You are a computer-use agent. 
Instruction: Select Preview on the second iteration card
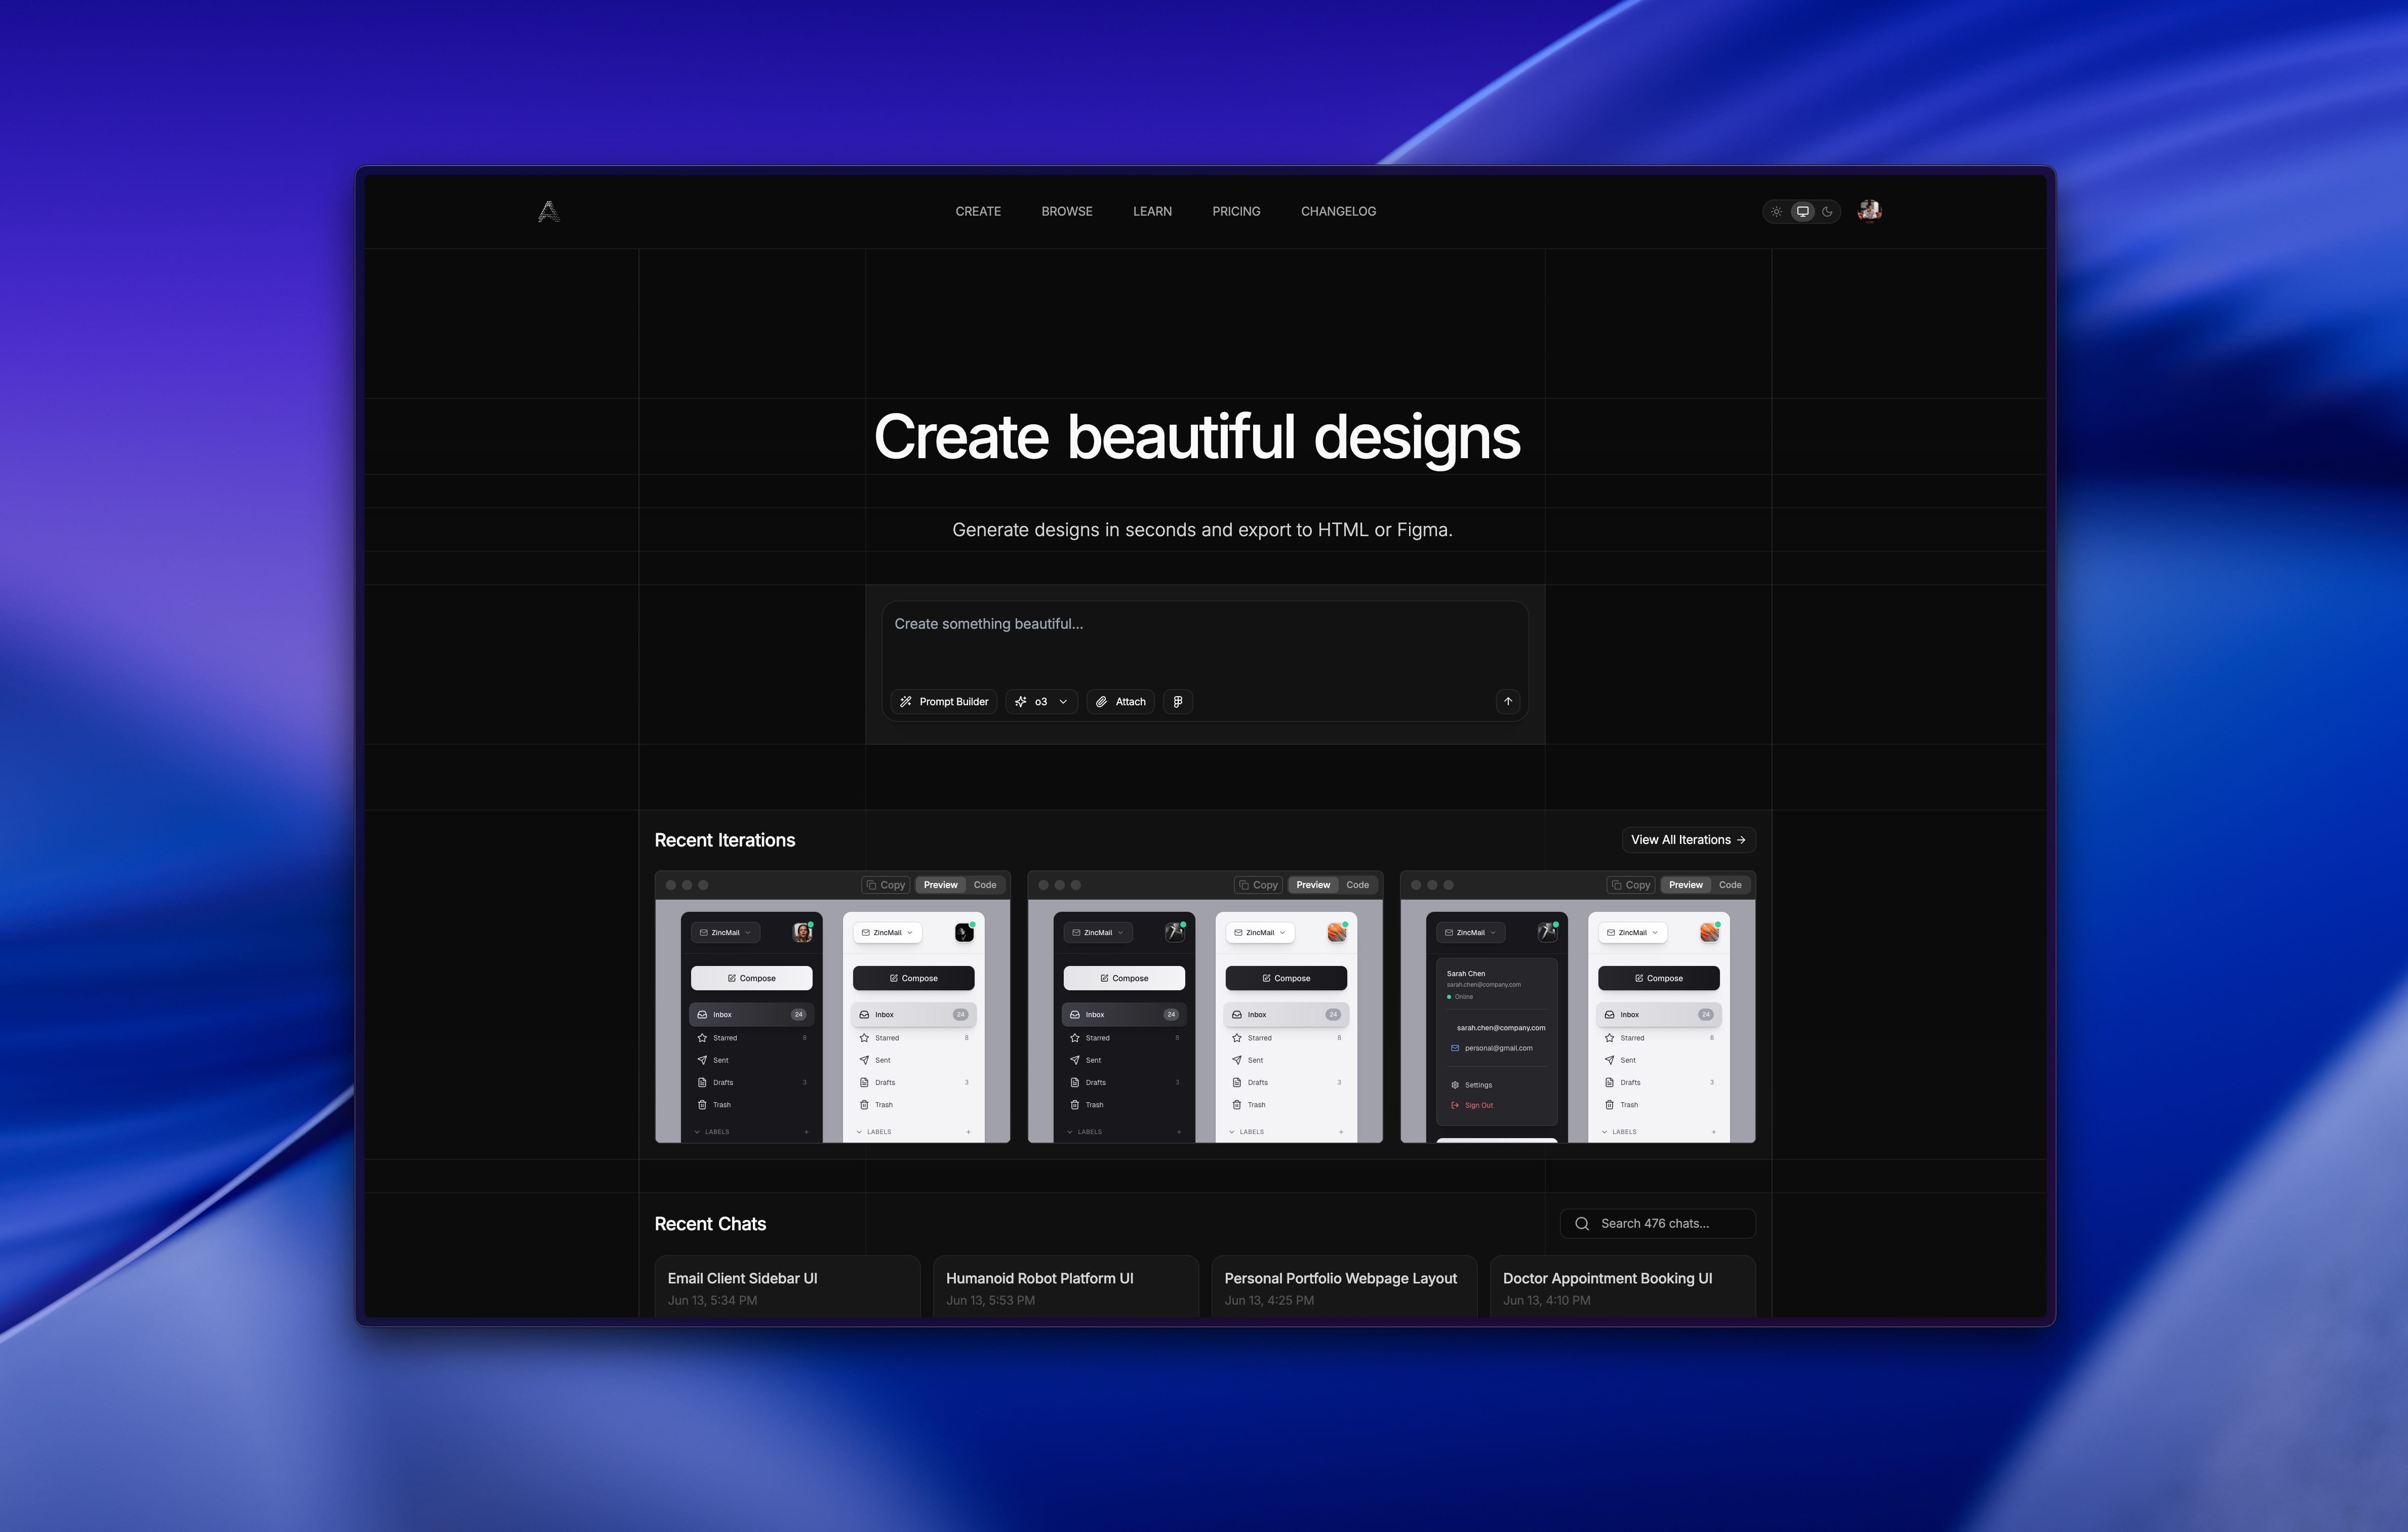pos(1313,885)
